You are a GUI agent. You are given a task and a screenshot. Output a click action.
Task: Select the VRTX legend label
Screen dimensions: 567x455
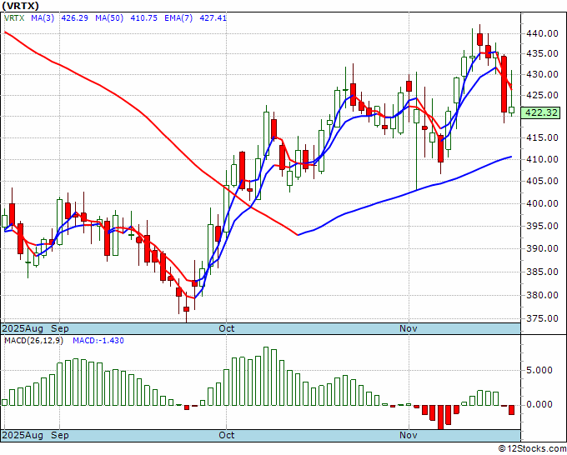pyautogui.click(x=14, y=17)
